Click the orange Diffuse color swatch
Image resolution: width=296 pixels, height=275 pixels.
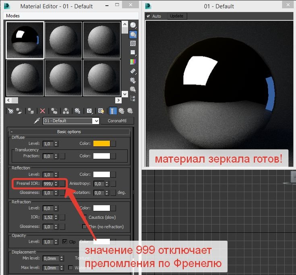coord(101,144)
